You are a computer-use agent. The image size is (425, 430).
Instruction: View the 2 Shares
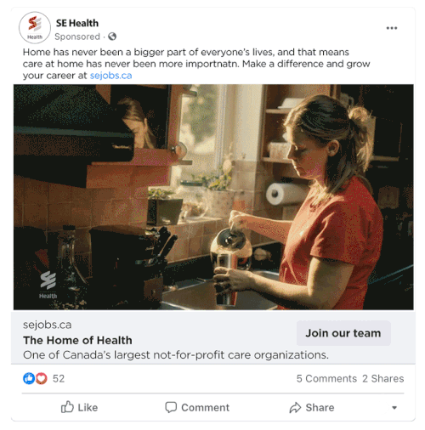click(383, 379)
